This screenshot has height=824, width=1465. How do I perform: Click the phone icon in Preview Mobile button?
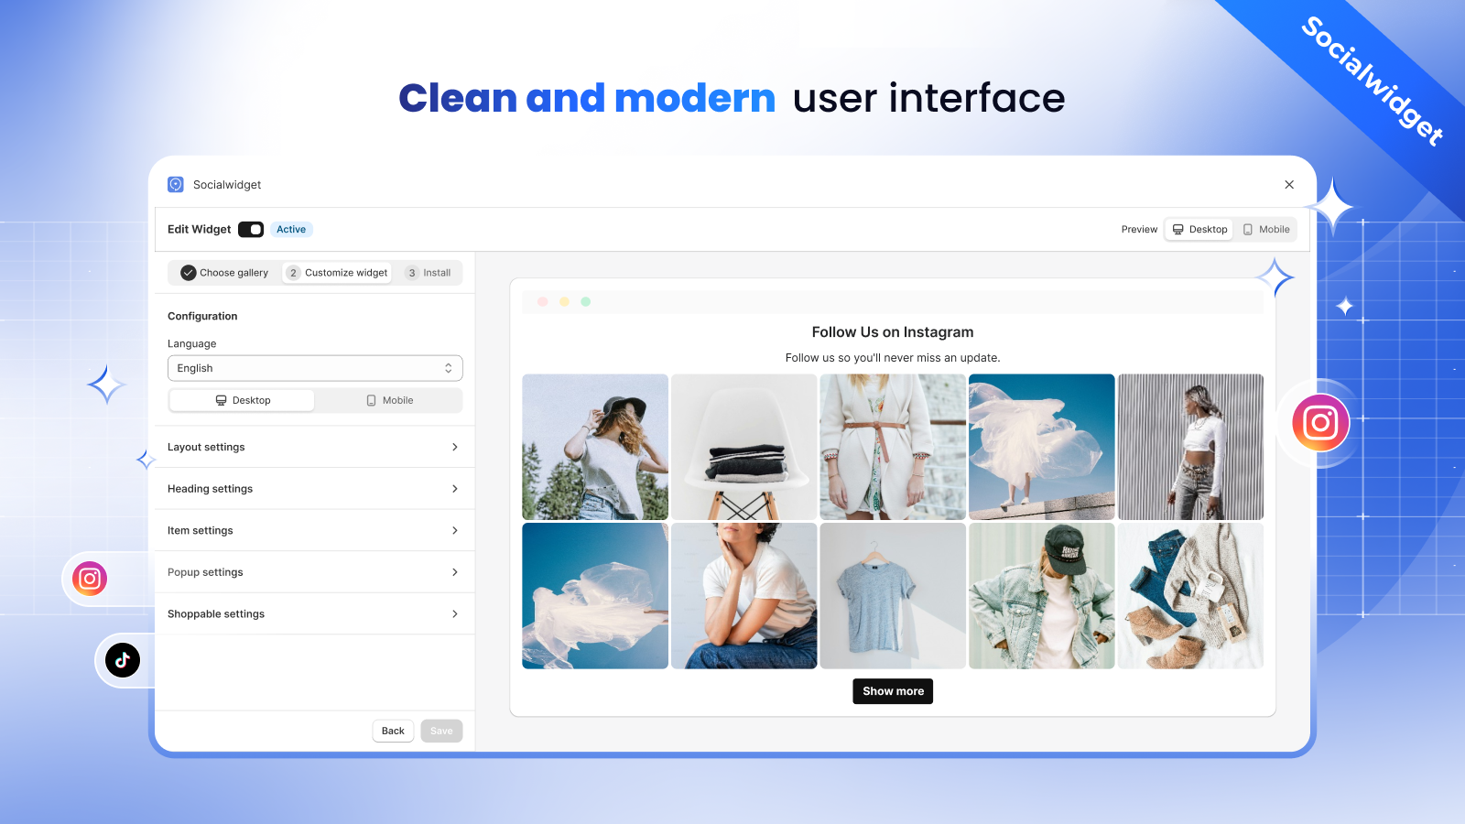(x=1248, y=230)
